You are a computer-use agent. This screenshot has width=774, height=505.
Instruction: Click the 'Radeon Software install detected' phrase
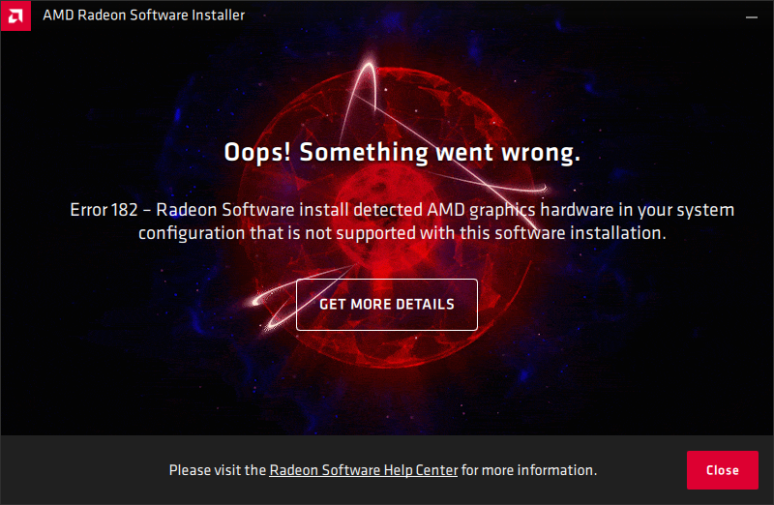coord(289,210)
